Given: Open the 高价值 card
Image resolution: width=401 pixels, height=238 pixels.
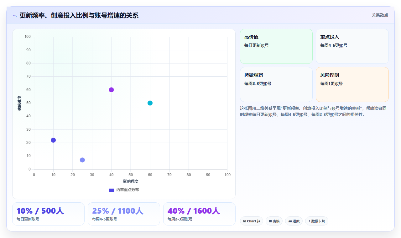Looking at the screenshot, I should click(276, 46).
